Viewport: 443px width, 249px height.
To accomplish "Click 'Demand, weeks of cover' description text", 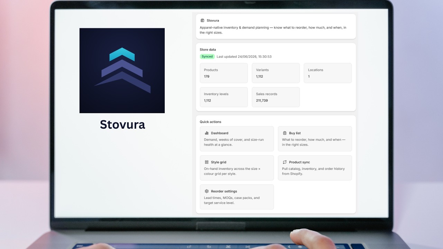I will coord(234,142).
